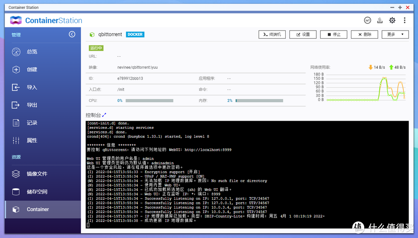Click the 资源 section heading

pos(16,157)
